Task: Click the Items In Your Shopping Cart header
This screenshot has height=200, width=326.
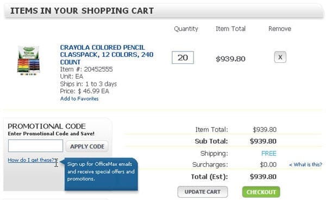Action: pyautogui.click(x=82, y=11)
